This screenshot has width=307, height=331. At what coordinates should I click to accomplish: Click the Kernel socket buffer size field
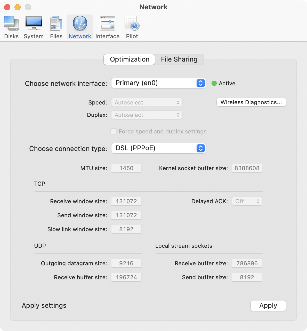pyautogui.click(x=247, y=168)
